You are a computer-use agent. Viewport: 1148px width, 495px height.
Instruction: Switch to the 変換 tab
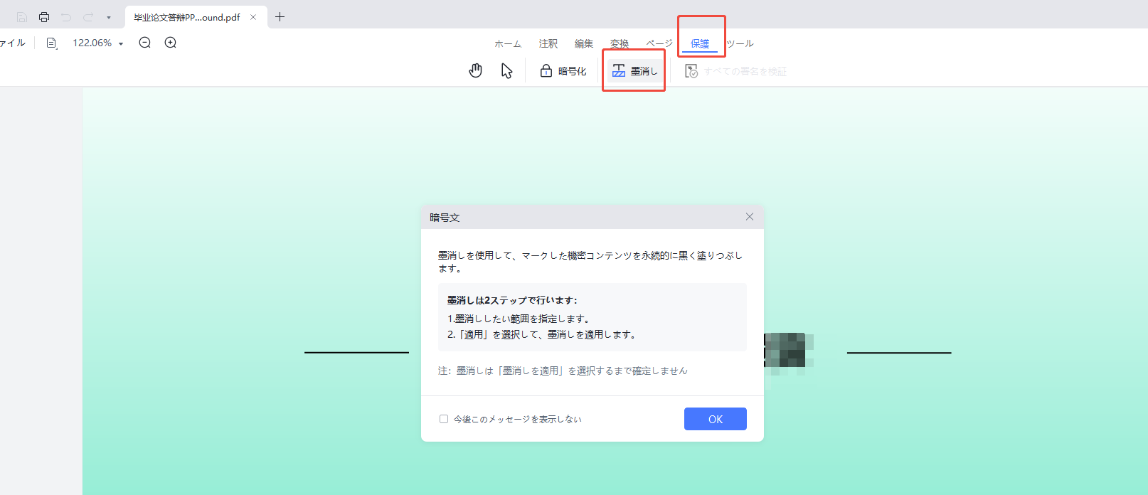coord(620,43)
